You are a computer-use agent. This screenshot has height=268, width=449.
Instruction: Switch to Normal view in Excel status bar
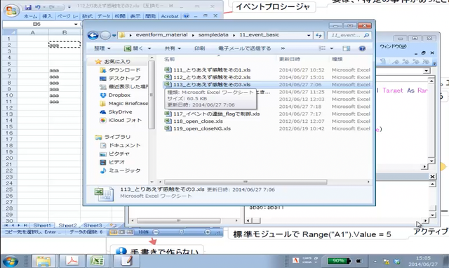[114, 232]
